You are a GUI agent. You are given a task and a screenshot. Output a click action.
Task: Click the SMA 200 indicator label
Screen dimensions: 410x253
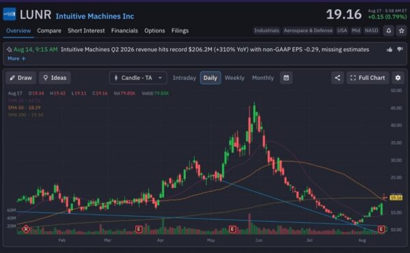(26, 115)
